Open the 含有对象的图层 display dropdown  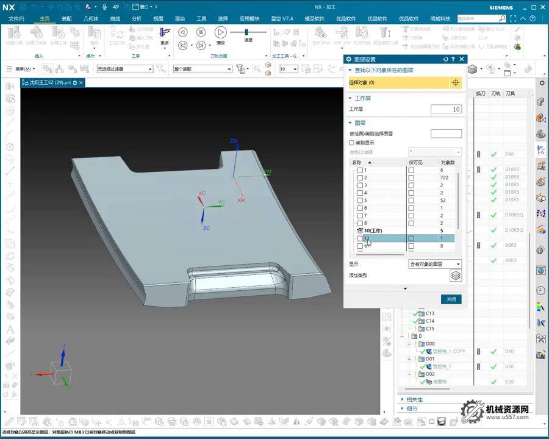pyautogui.click(x=434, y=264)
